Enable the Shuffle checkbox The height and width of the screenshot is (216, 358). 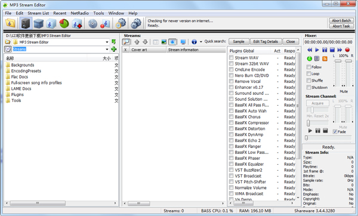tap(308, 81)
